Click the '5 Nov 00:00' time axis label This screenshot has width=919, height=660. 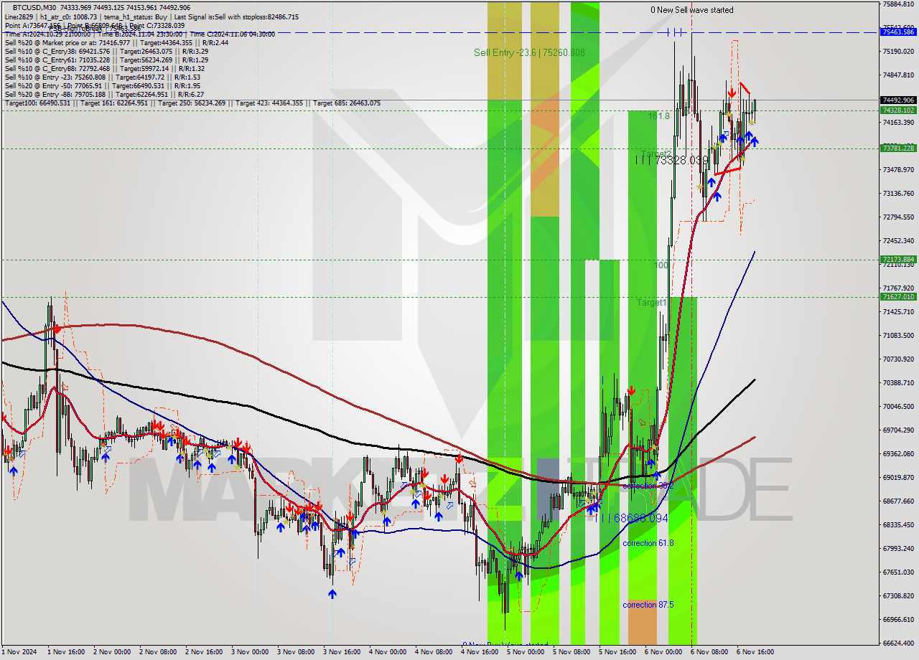click(x=526, y=652)
